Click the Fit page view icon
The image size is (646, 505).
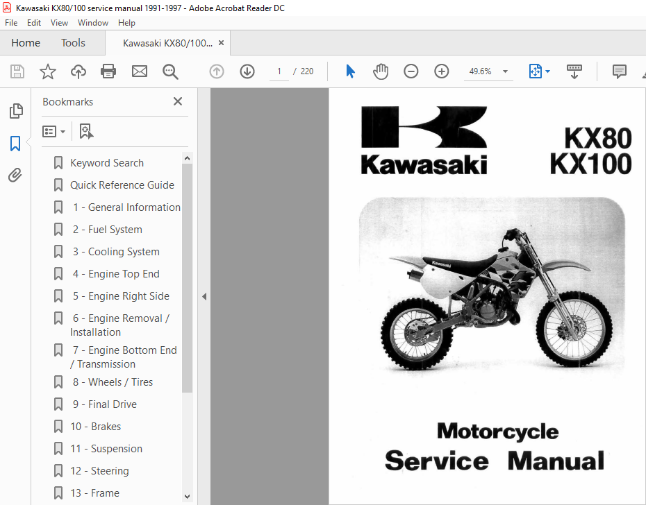535,71
